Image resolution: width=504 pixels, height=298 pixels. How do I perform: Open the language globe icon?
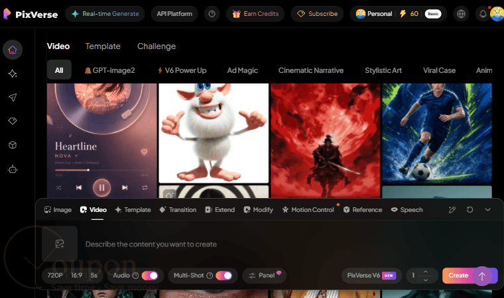pyautogui.click(x=462, y=14)
